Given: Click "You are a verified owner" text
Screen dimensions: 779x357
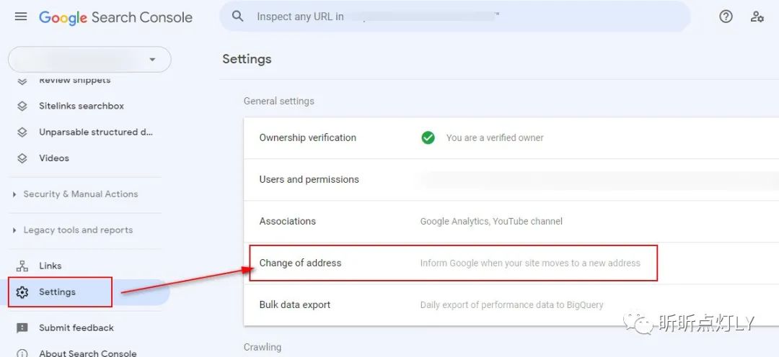Looking at the screenshot, I should (495, 138).
